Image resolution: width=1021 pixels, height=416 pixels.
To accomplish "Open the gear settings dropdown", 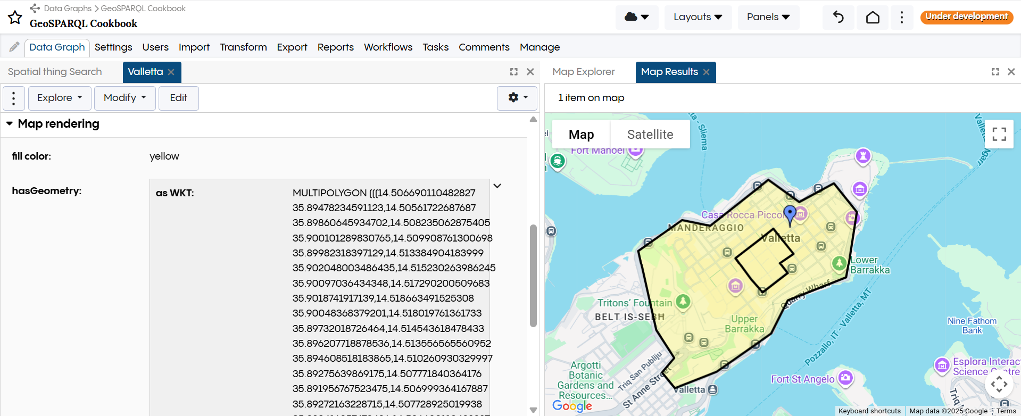I will point(517,98).
